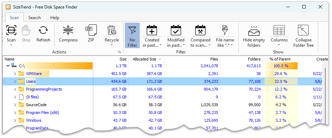Click the Windows folder icon
The height and width of the screenshot is (138, 332).
pos(21,120)
